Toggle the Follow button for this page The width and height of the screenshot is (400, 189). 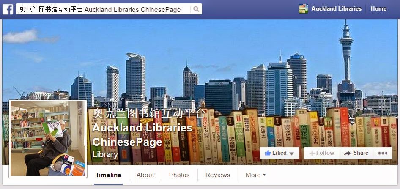(x=321, y=153)
